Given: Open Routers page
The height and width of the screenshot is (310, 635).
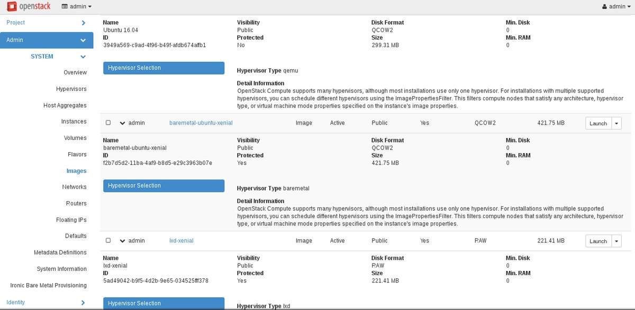Looking at the screenshot, I should tap(77, 203).
